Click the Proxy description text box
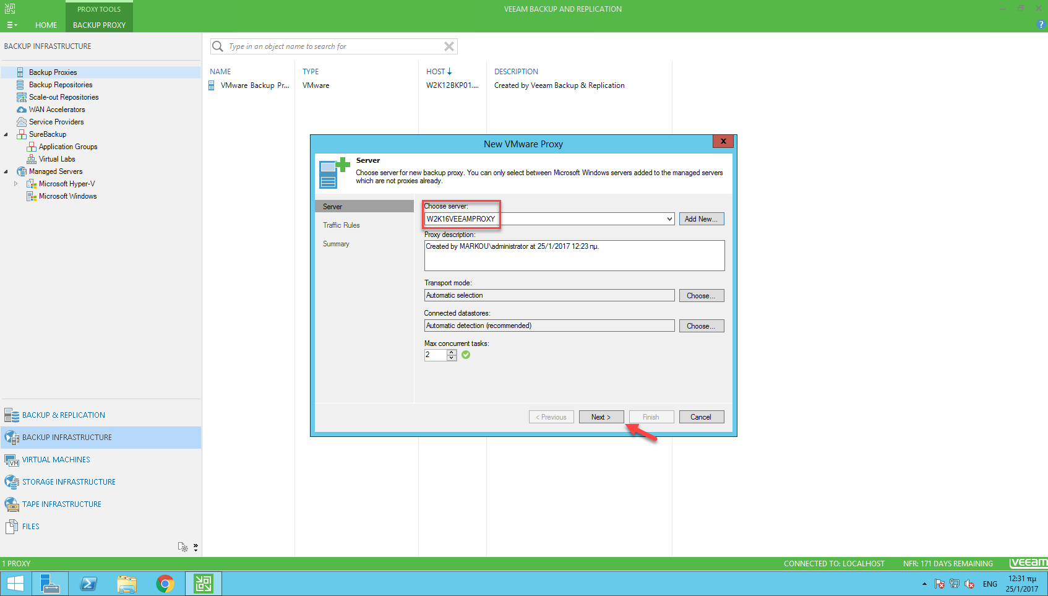 (x=574, y=255)
